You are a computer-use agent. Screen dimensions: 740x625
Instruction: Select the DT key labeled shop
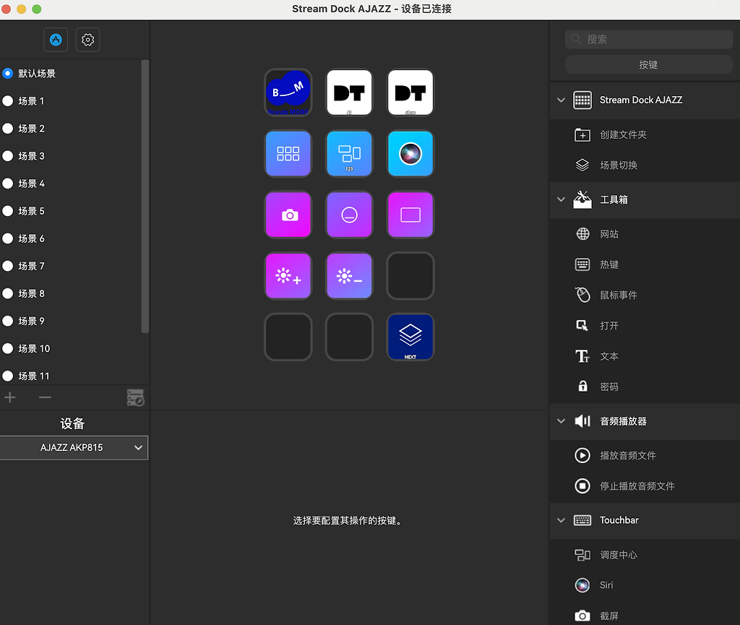point(410,92)
